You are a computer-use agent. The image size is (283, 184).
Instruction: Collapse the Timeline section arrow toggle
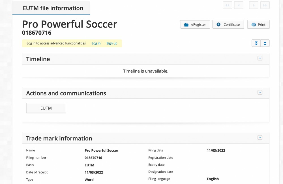point(260,58)
